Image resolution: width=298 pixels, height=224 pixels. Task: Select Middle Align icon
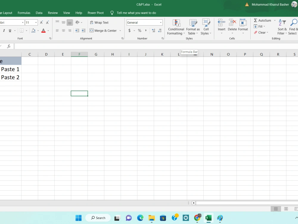(x=63, y=22)
